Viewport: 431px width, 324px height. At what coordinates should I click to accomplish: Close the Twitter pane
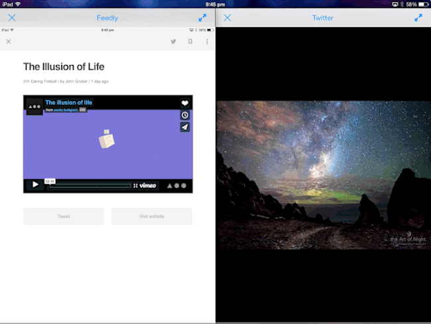(227, 18)
